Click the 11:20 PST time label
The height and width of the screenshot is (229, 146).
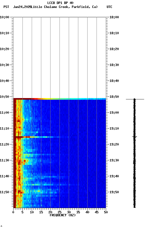[x=4, y=144]
